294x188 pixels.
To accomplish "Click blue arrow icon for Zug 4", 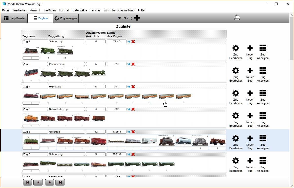I will tap(129, 87).
